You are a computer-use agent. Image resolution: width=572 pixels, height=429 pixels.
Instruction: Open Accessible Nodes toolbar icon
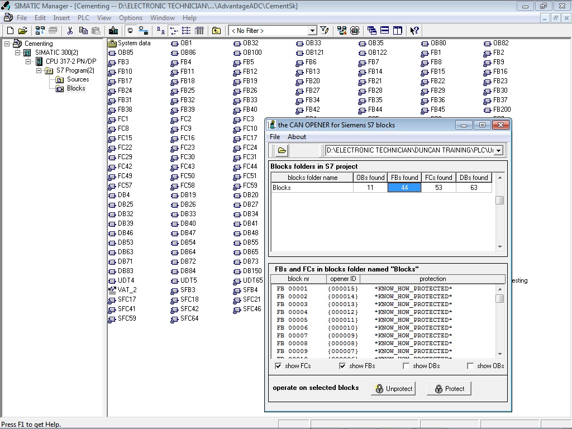tap(40, 31)
